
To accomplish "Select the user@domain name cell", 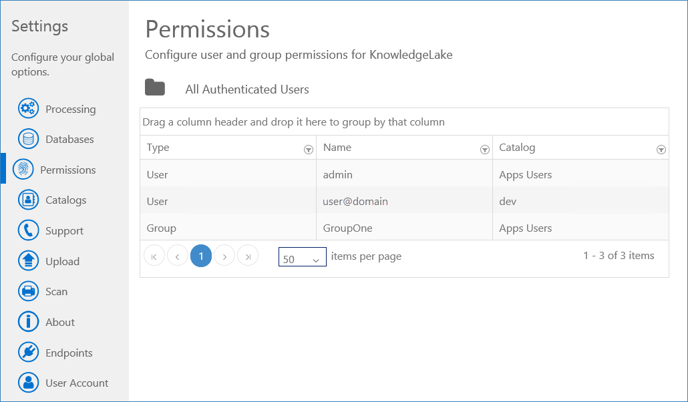I will (404, 201).
